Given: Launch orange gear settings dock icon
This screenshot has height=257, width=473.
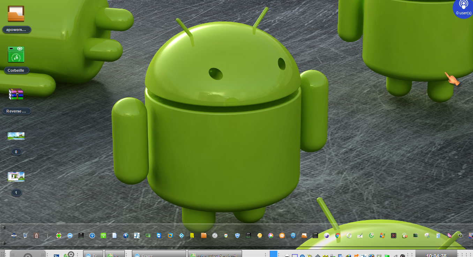Looking at the screenshot, I should 282,235.
